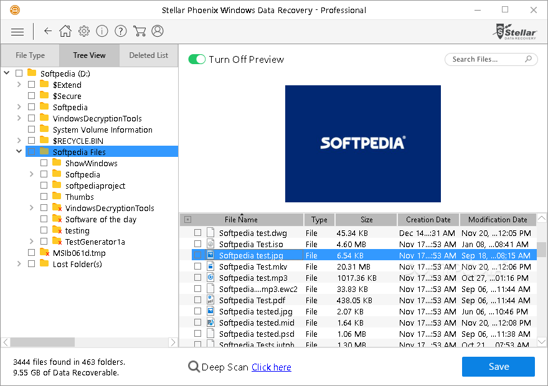This screenshot has width=548, height=386.
Task: Click the Softpedia tested.jpg image icon
Action: (210, 311)
